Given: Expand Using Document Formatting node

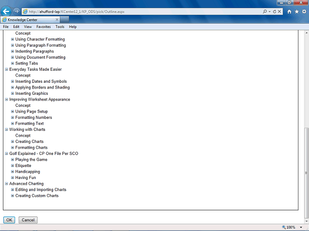Looking at the screenshot, I should (x=13, y=57).
